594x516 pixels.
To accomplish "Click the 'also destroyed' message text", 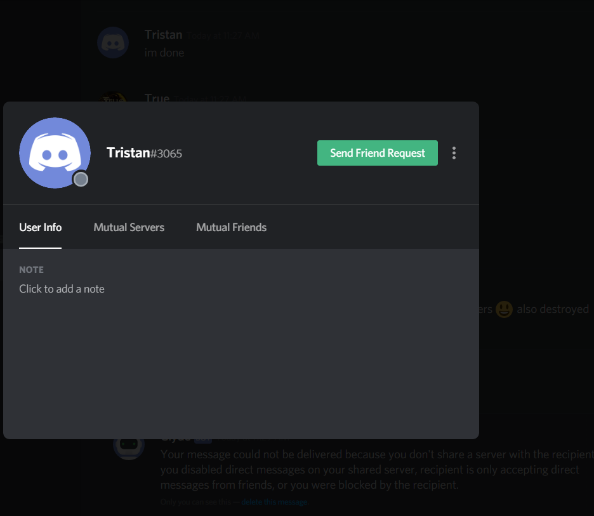I will tap(553, 309).
